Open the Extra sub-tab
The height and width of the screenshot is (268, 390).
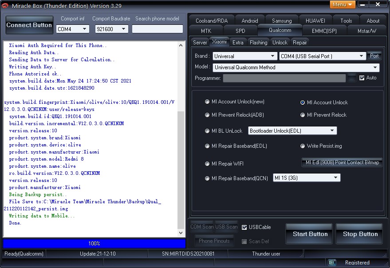tap(238, 43)
